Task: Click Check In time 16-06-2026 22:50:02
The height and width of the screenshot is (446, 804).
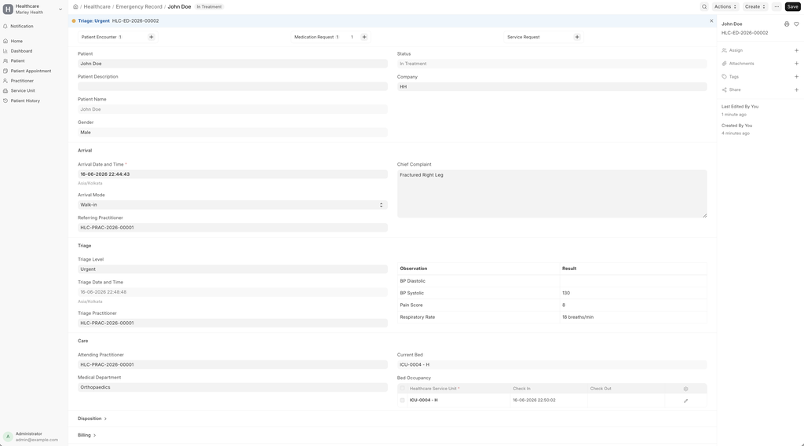Action: 534,400
